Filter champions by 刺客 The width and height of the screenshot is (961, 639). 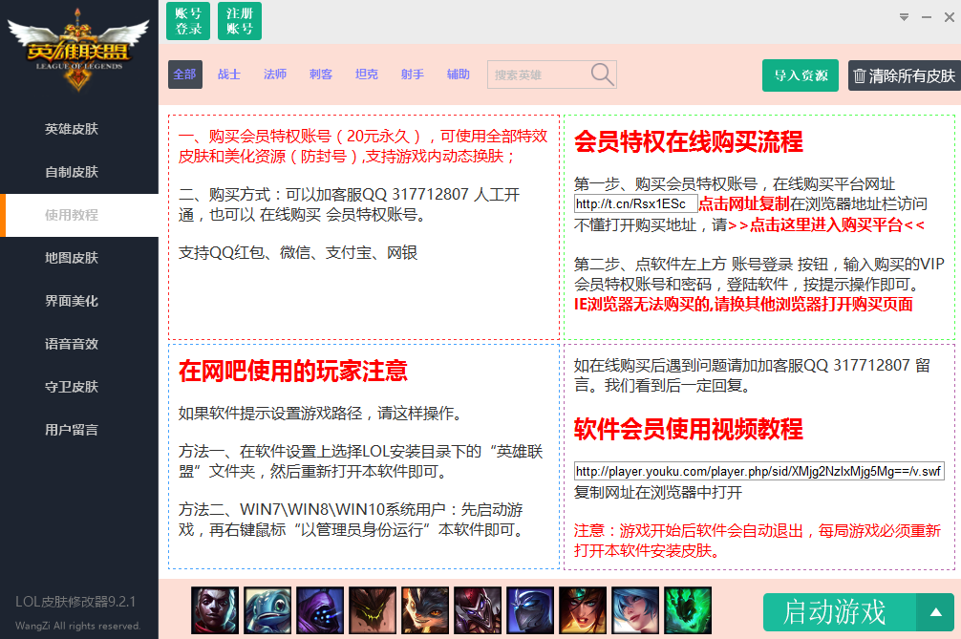coord(321,75)
